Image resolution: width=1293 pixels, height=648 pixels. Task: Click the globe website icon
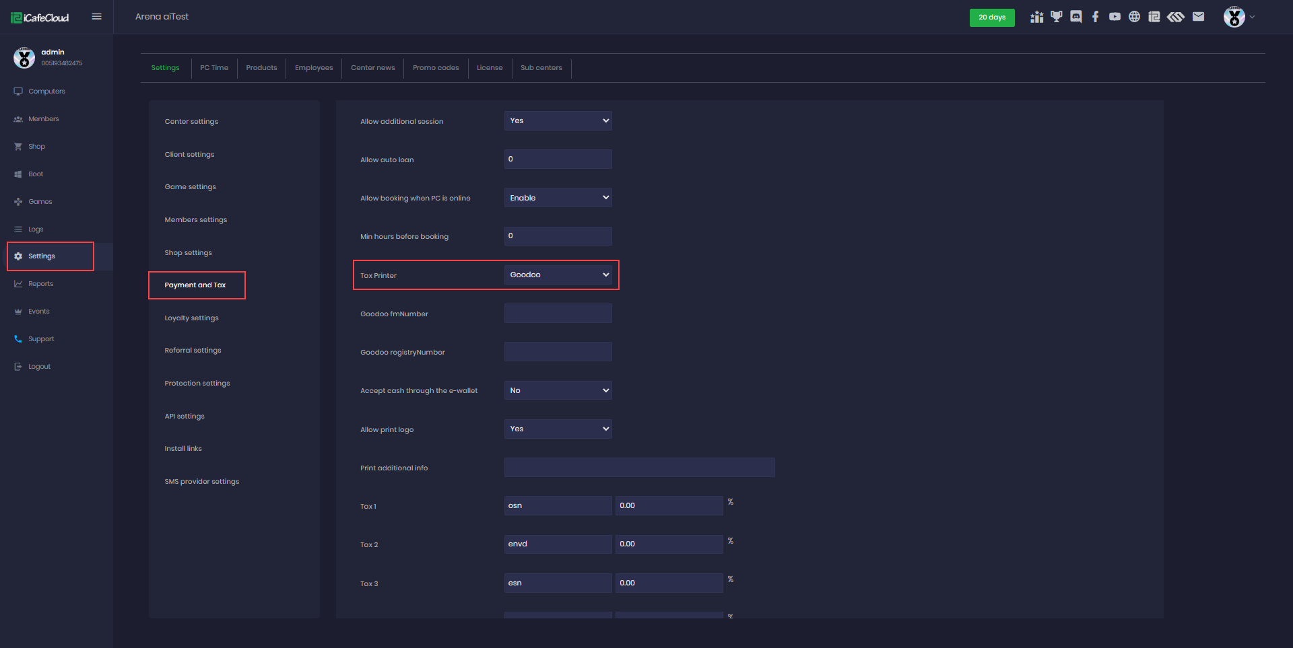1135,17
